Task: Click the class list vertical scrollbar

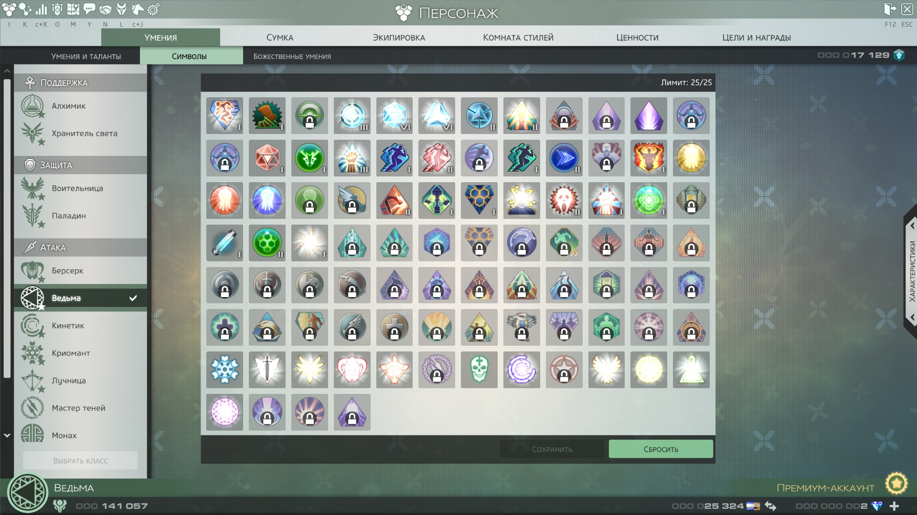Action: pyautogui.click(x=7, y=228)
